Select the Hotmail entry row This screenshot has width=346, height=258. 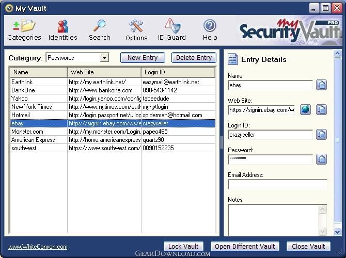(x=113, y=115)
